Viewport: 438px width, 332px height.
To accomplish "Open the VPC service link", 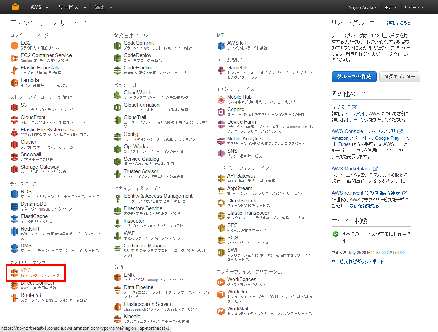I will pyautogui.click(x=26, y=270).
